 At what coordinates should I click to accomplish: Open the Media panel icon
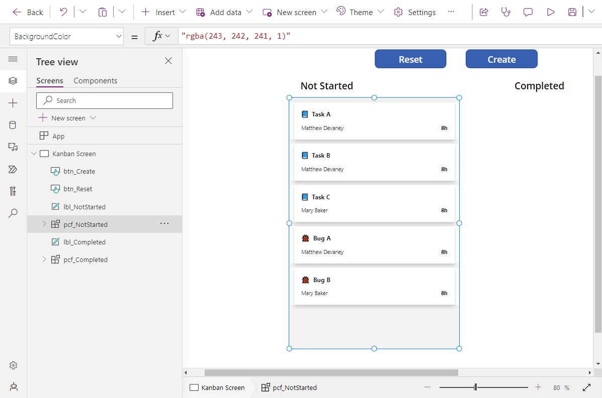[x=14, y=147]
